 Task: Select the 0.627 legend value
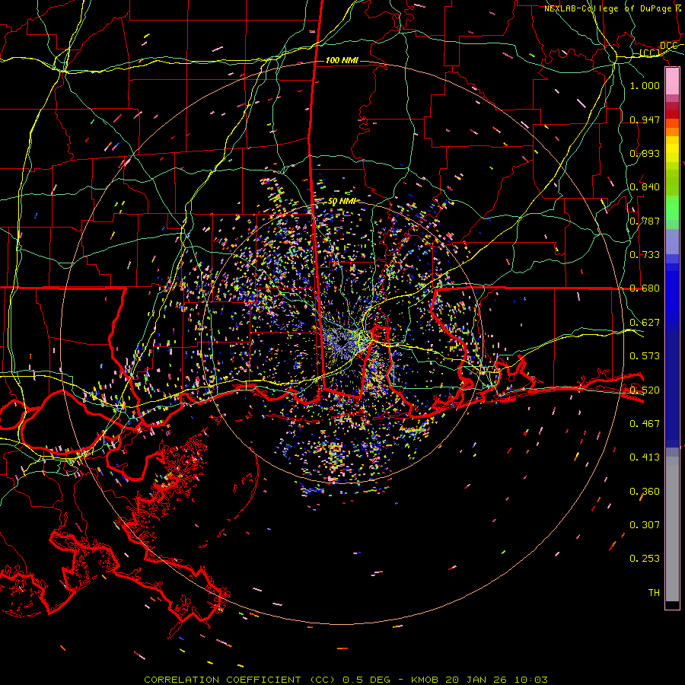[x=645, y=323]
